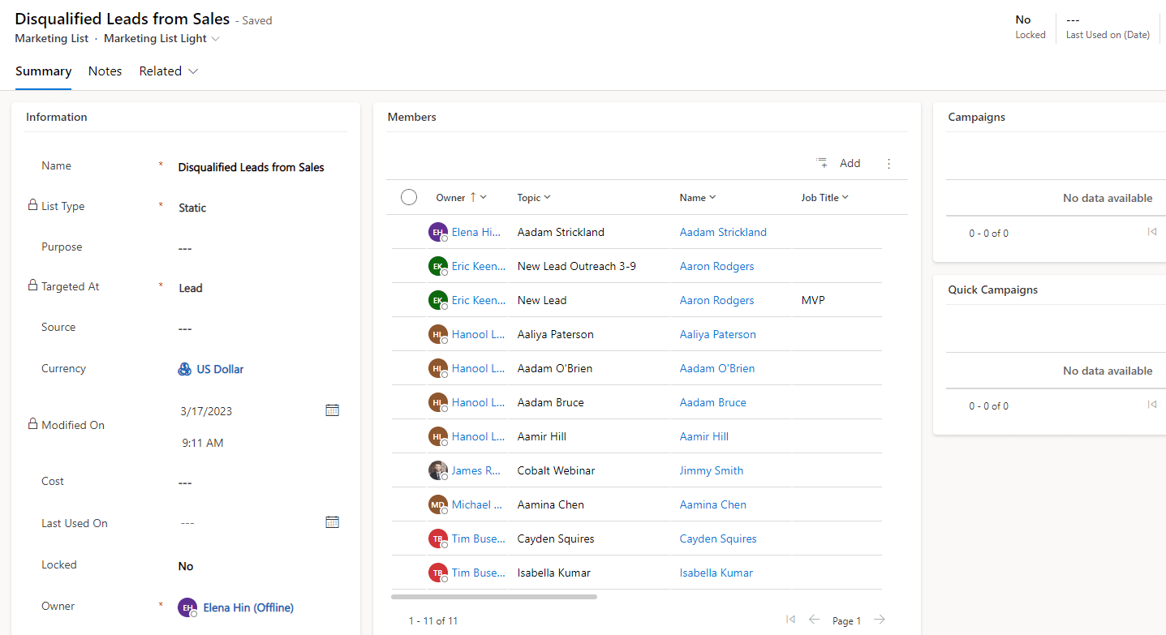The height and width of the screenshot is (635, 1166).
Task: Open the Marketing List Light form selector
Action: (x=161, y=38)
